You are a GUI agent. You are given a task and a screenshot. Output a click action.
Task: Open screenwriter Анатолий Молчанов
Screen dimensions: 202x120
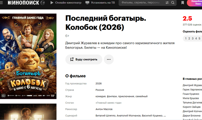129,115
